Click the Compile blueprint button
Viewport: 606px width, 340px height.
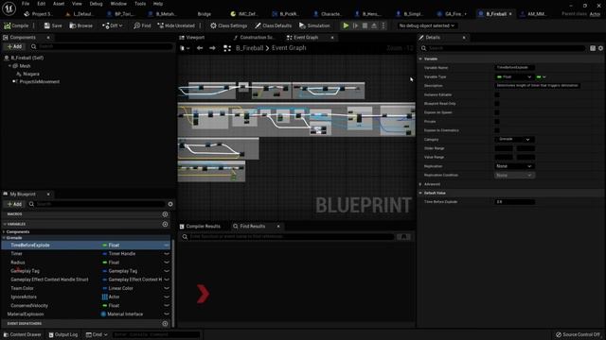(x=16, y=25)
